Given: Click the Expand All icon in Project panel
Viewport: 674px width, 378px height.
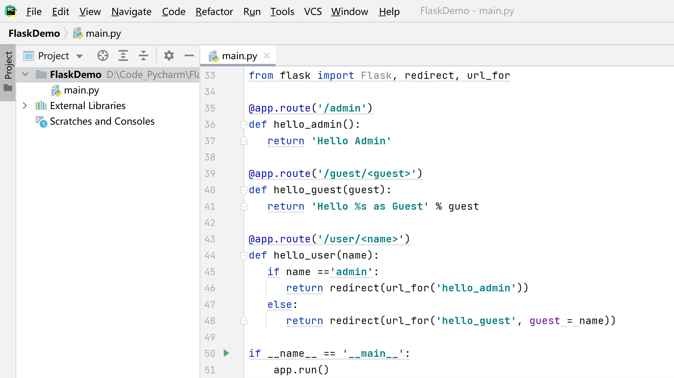Looking at the screenshot, I should (x=123, y=56).
